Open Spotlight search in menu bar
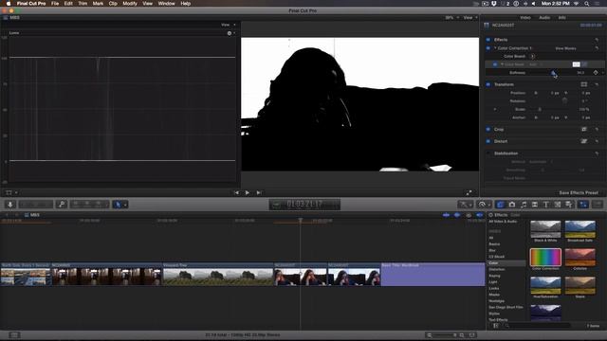 point(587,4)
